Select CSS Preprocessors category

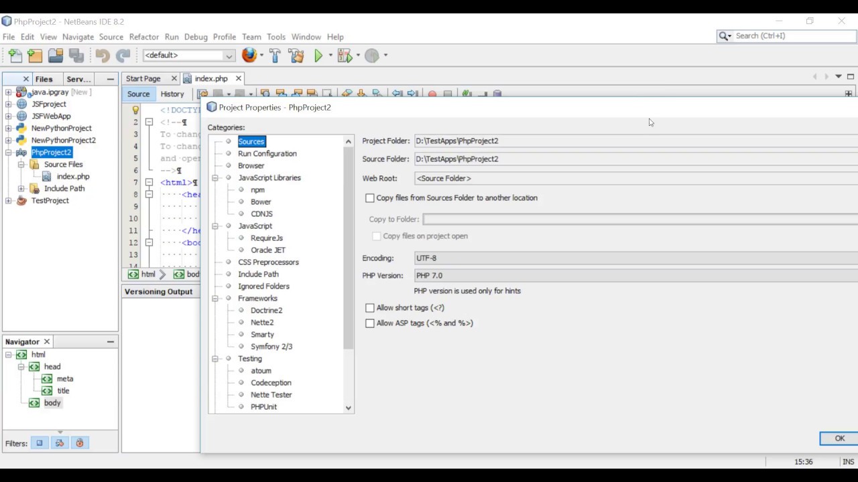click(268, 262)
